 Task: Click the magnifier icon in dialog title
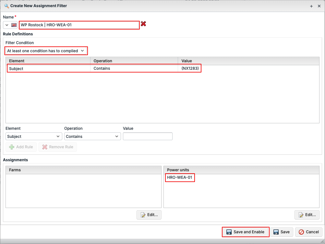pyautogui.click(x=6, y=6)
